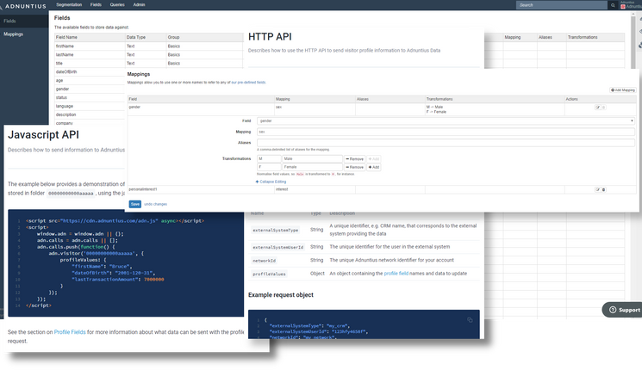Click the Adnuntius logo in top-left header
Image resolution: width=642 pixels, height=370 pixels.
(x=23, y=6)
